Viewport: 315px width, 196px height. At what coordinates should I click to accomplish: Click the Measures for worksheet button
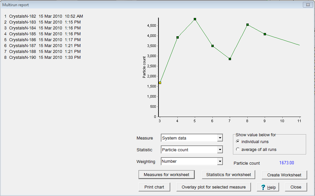pos(166,175)
